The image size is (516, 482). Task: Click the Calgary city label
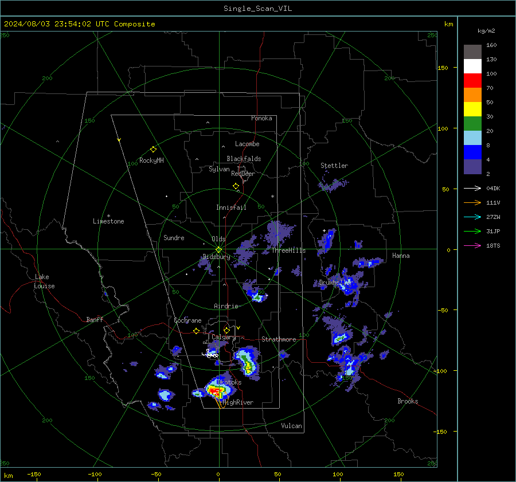click(x=224, y=337)
